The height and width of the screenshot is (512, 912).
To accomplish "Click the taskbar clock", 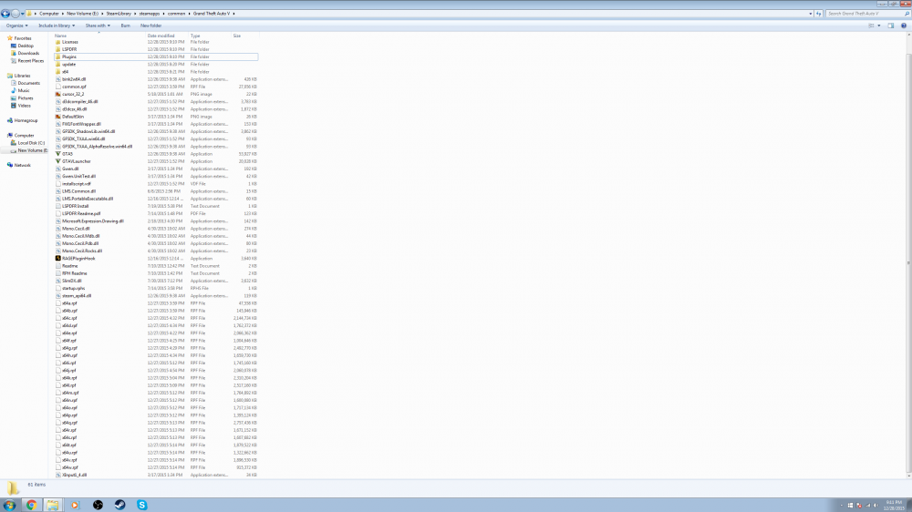I will point(894,505).
